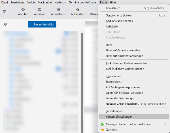The height and width of the screenshot is (133, 170).
Task: Open folder pane options three-dot menu
Action: tap(79, 24)
